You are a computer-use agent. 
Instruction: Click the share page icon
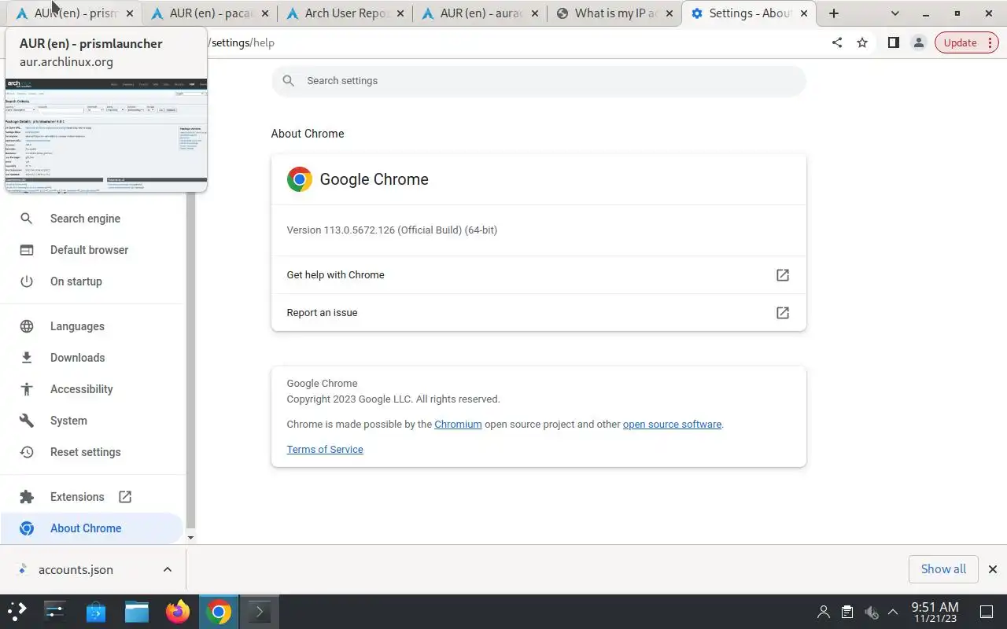(837, 42)
